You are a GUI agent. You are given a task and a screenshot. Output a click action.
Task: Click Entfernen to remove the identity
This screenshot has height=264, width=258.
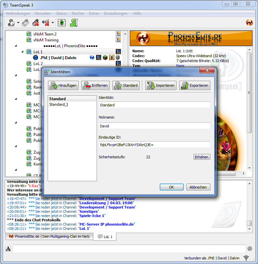[x=95, y=85]
